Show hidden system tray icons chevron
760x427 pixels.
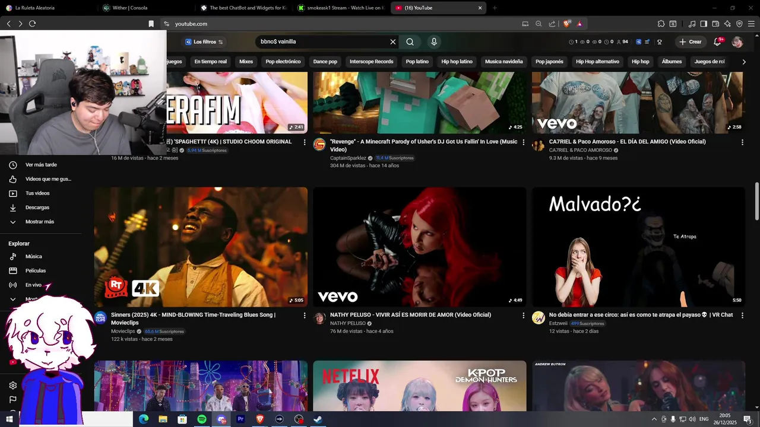(654, 419)
